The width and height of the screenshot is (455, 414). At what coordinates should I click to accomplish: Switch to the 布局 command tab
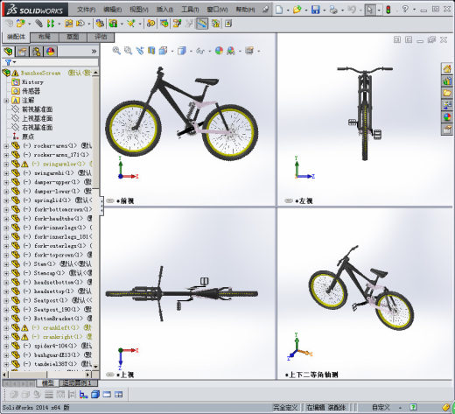[x=45, y=37]
